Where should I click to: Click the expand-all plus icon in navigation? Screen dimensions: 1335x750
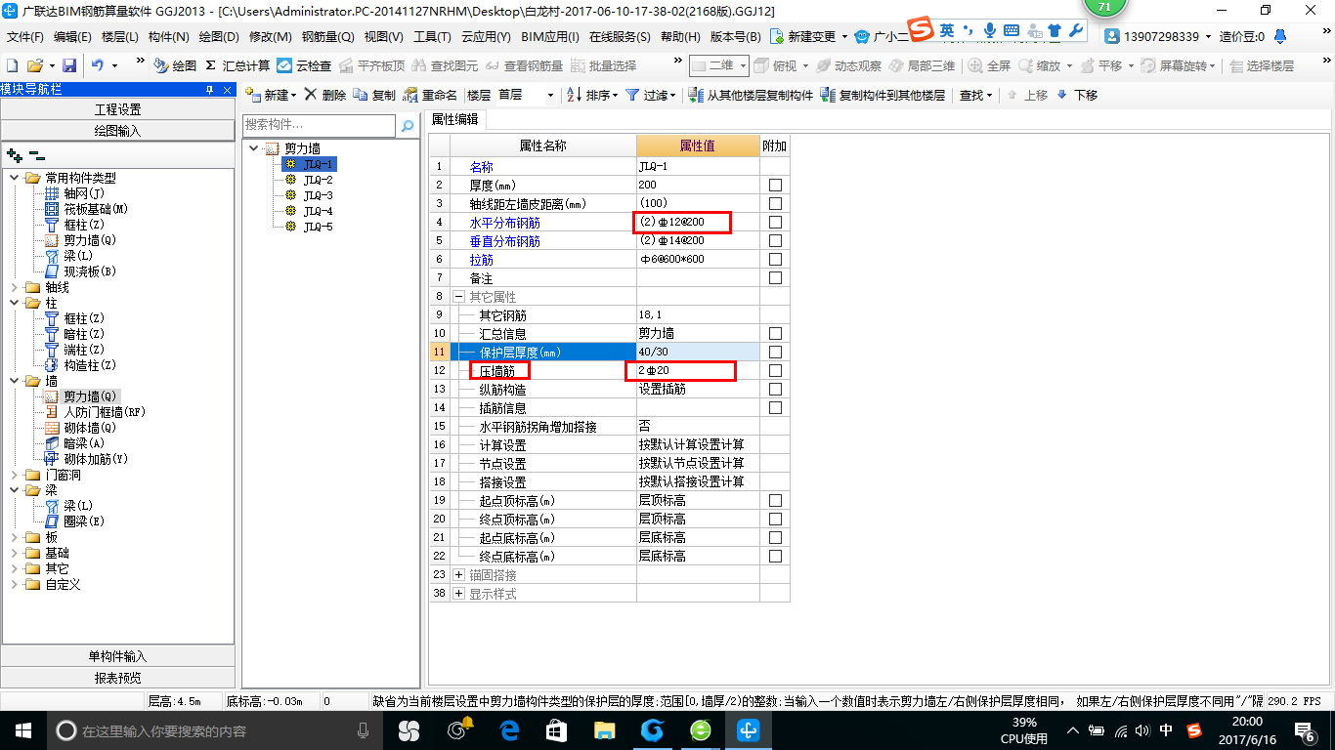[x=14, y=154]
